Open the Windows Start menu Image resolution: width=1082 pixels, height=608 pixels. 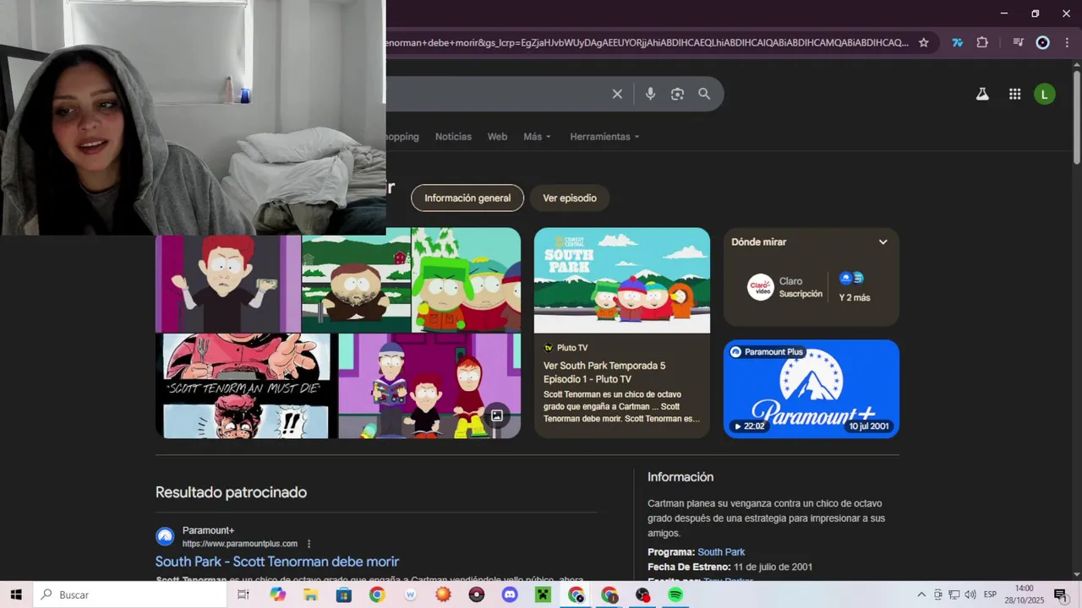[x=16, y=594]
